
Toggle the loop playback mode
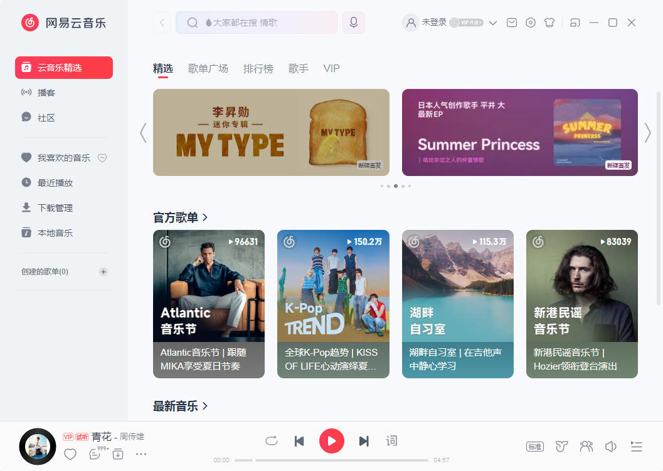271,441
